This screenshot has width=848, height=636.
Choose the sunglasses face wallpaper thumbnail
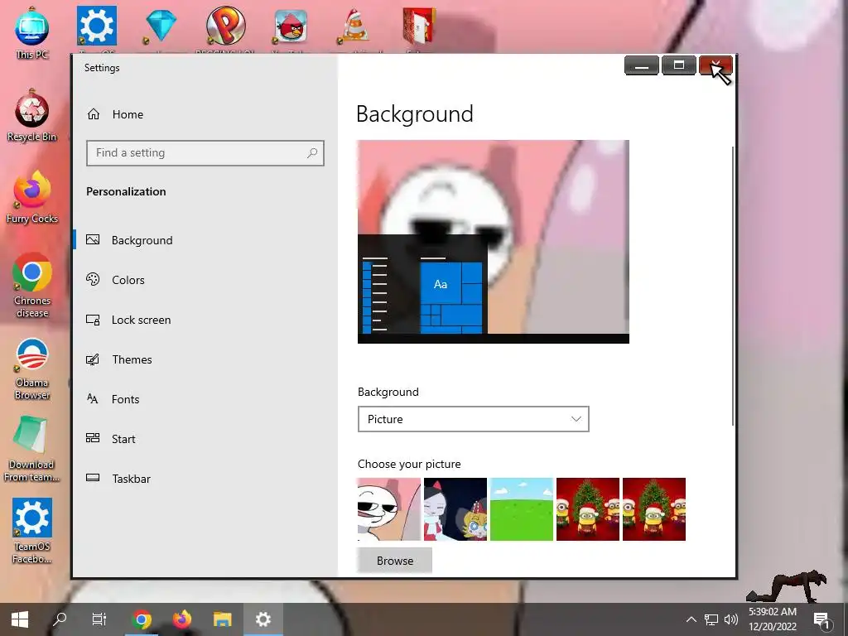click(389, 509)
